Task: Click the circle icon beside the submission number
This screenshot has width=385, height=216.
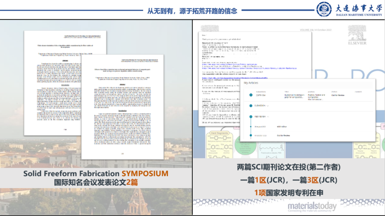Action: pyautogui.click(x=251, y=95)
